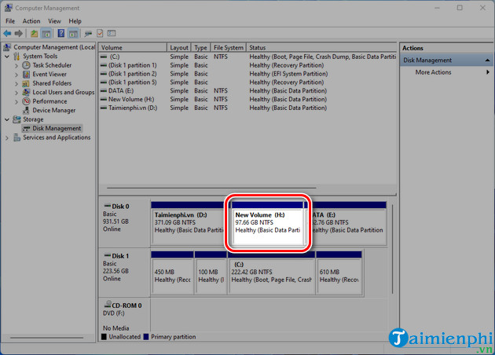This screenshot has width=495, height=355.
Task: Click the New Volume (H:) partition block
Action: coord(268,225)
